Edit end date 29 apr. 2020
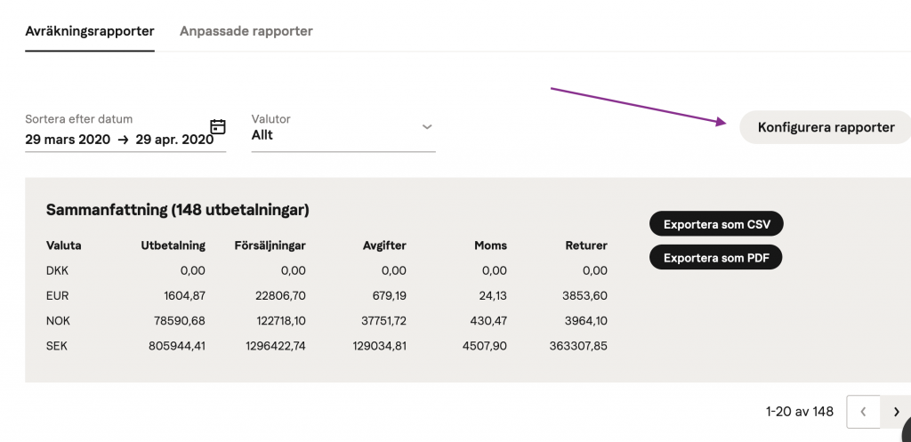The height and width of the screenshot is (442, 911). point(174,140)
